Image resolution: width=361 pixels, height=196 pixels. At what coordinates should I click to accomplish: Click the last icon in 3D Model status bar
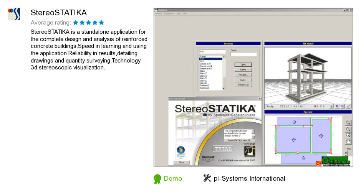[348, 106]
